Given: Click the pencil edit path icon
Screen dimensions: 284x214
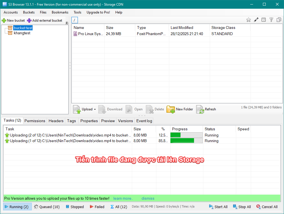Looking at the screenshot, I should (256, 20).
